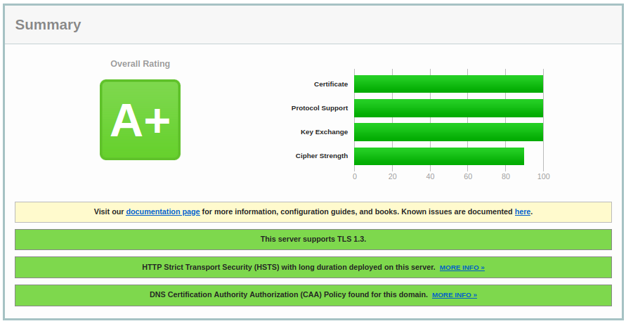Click the 'Overall Rating' label
This screenshot has width=626, height=326.
tap(140, 64)
